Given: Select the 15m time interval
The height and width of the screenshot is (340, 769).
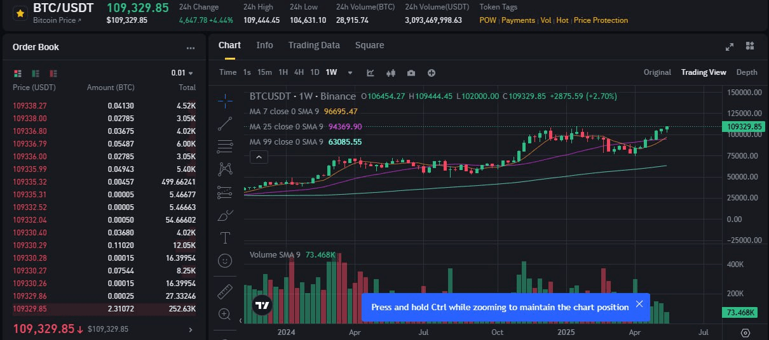Looking at the screenshot, I should [x=264, y=72].
